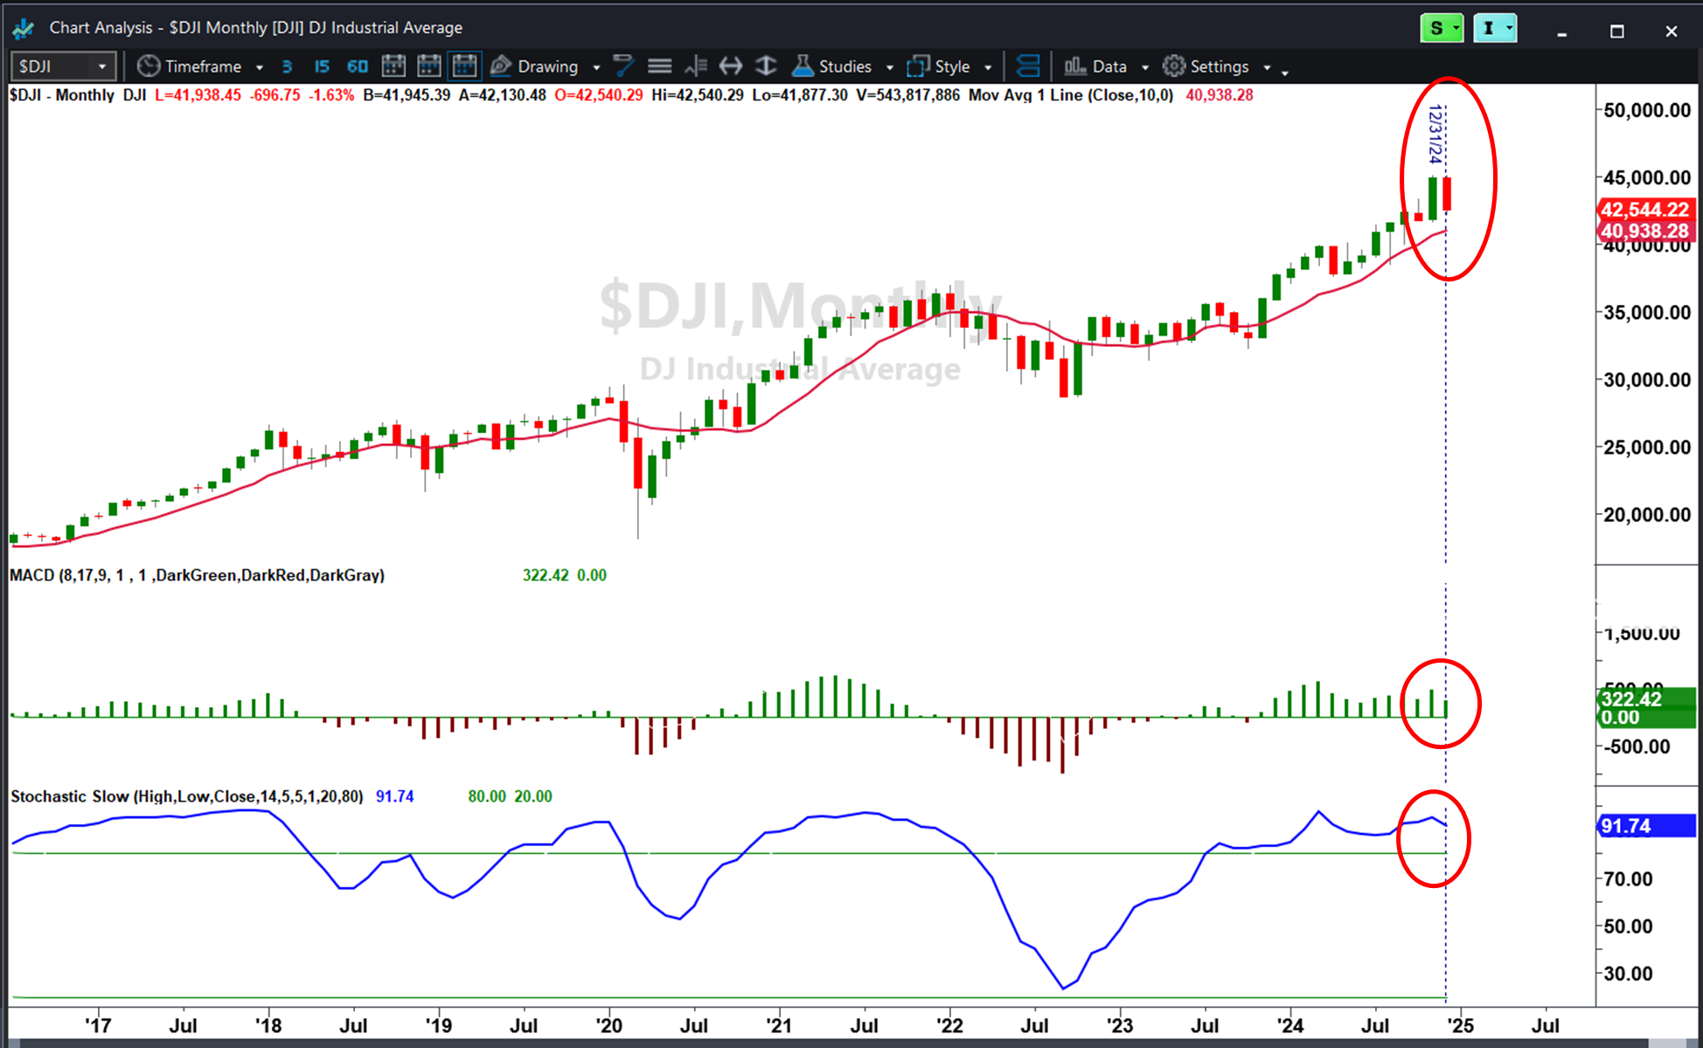
Task: Select the 5-minute interval button
Action: pyautogui.click(x=287, y=66)
